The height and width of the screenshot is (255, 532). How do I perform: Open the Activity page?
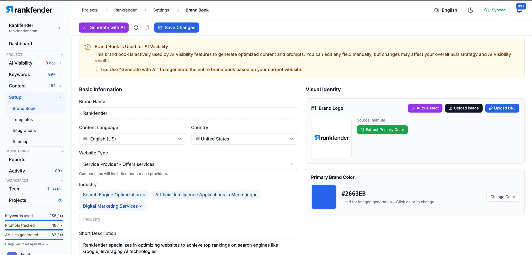(17, 171)
